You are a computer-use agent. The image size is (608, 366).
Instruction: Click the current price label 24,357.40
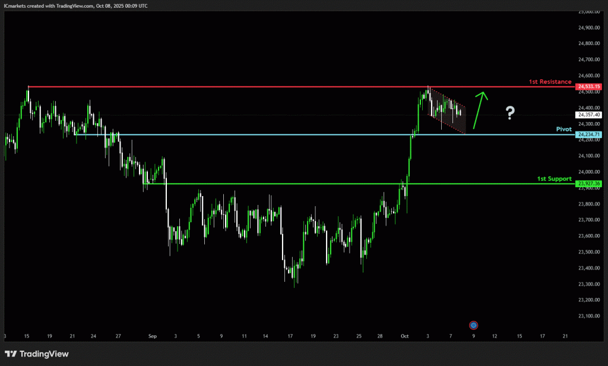(x=588, y=114)
